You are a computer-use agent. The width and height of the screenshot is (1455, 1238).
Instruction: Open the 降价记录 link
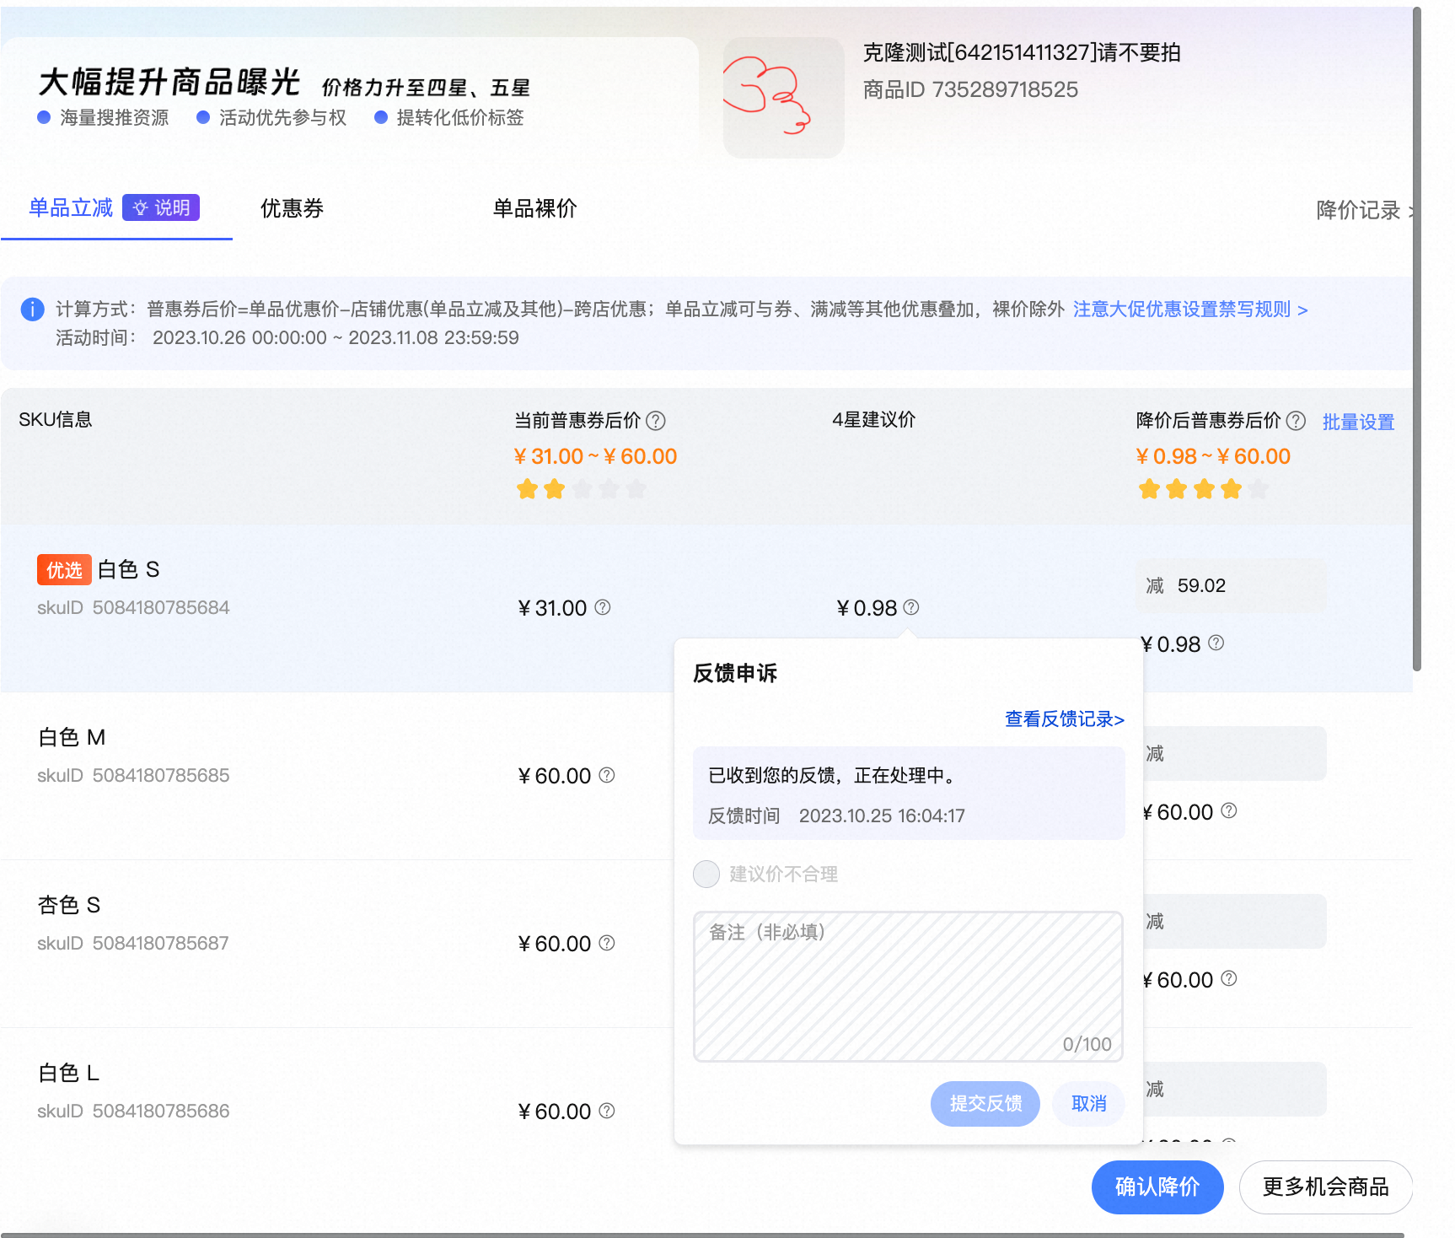tap(1364, 210)
